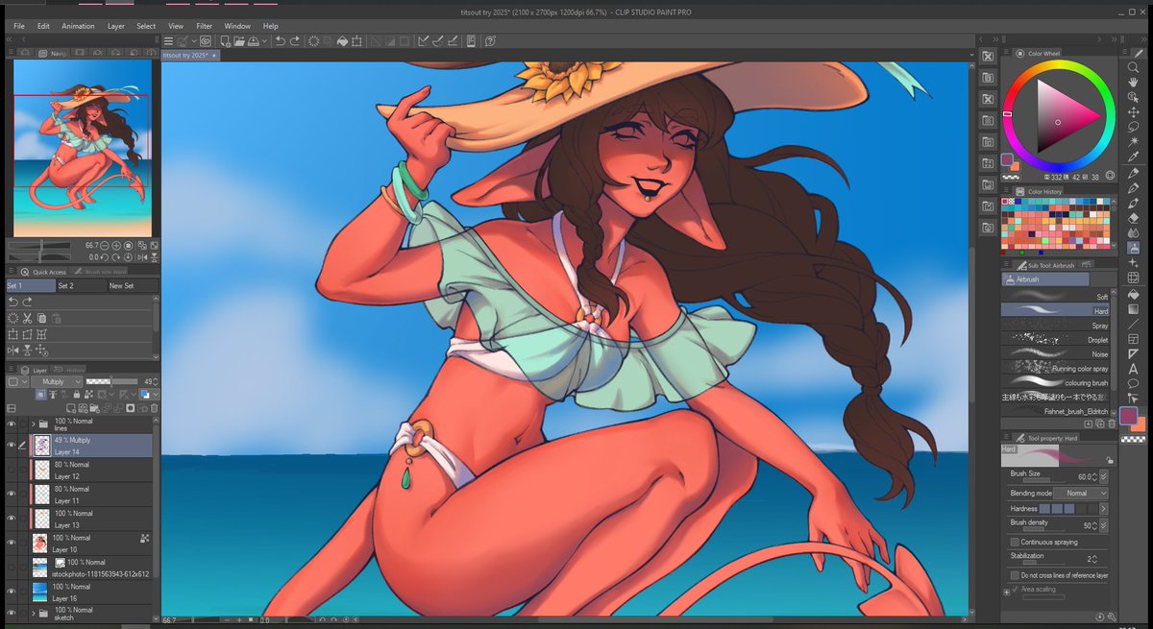
Task: Select the Fishnet_brush_Eldritch sub tool
Action: click(x=1057, y=412)
